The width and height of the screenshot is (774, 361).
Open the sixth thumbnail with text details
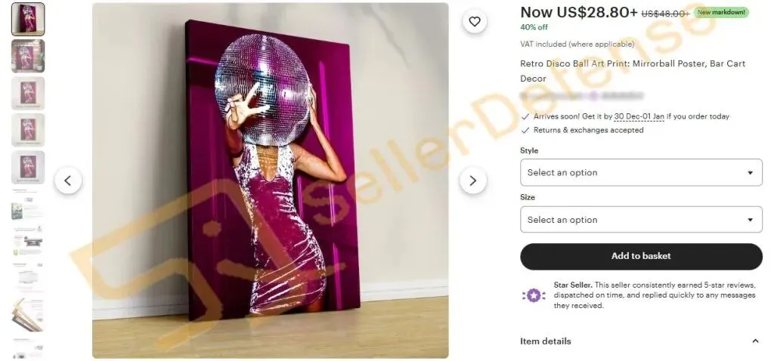pos(28,204)
